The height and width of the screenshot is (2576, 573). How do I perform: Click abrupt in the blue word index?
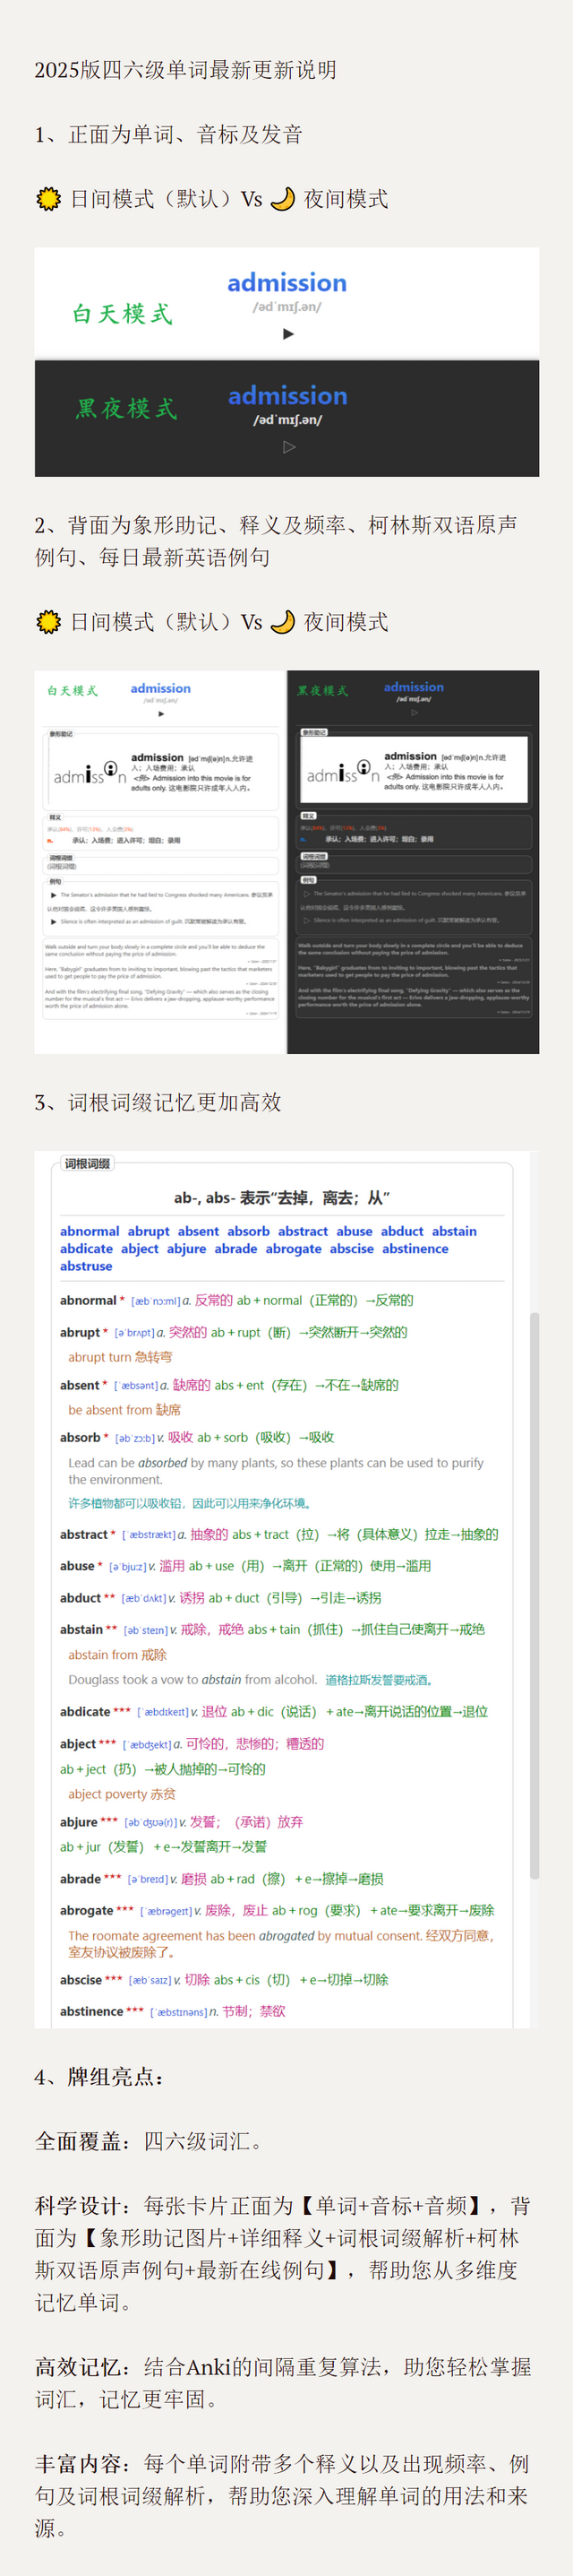(149, 1231)
